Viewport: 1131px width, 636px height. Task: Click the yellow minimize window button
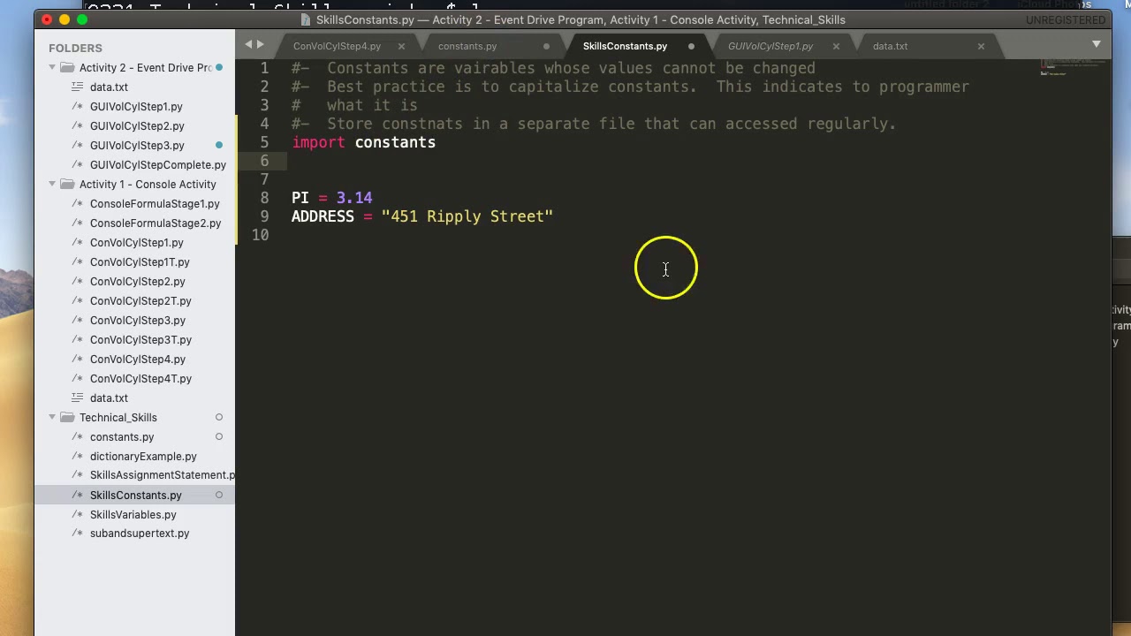tap(65, 19)
